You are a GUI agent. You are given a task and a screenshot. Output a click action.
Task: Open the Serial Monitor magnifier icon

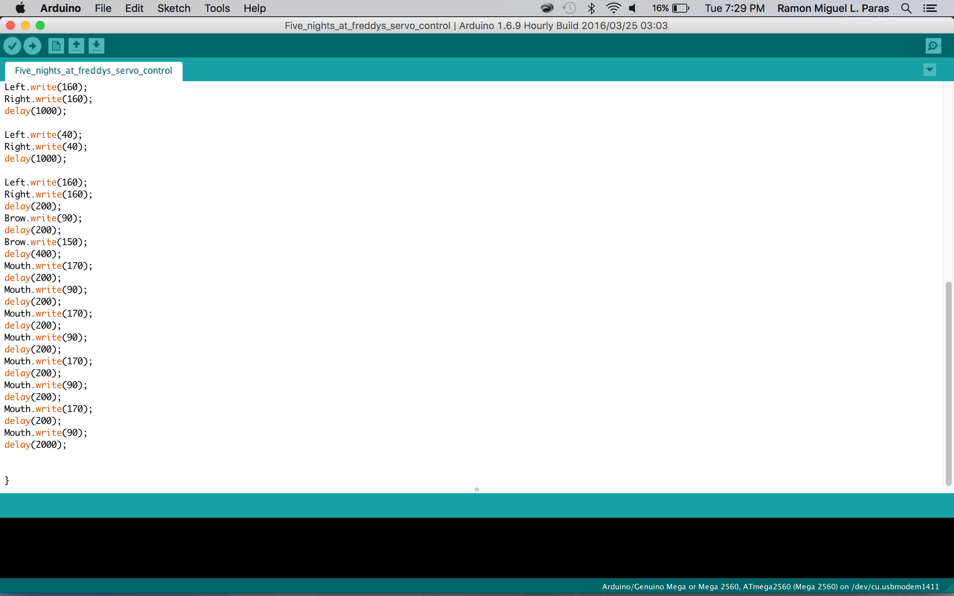coord(933,46)
